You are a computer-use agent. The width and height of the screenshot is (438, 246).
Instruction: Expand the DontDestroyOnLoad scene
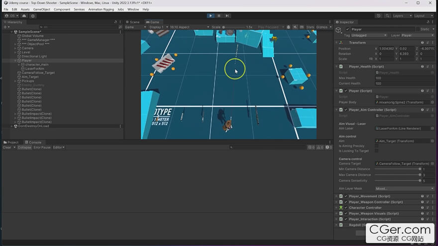pyautogui.click(x=12, y=126)
